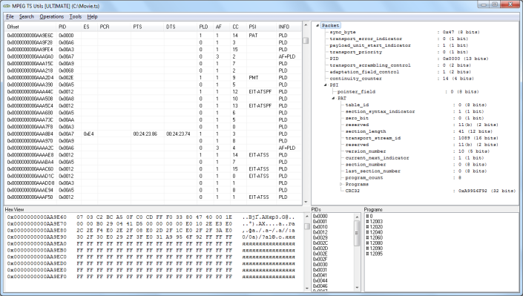The image size is (523, 296).
Task: Select the pointer_field tree entry
Action: pyautogui.click(x=356, y=92)
